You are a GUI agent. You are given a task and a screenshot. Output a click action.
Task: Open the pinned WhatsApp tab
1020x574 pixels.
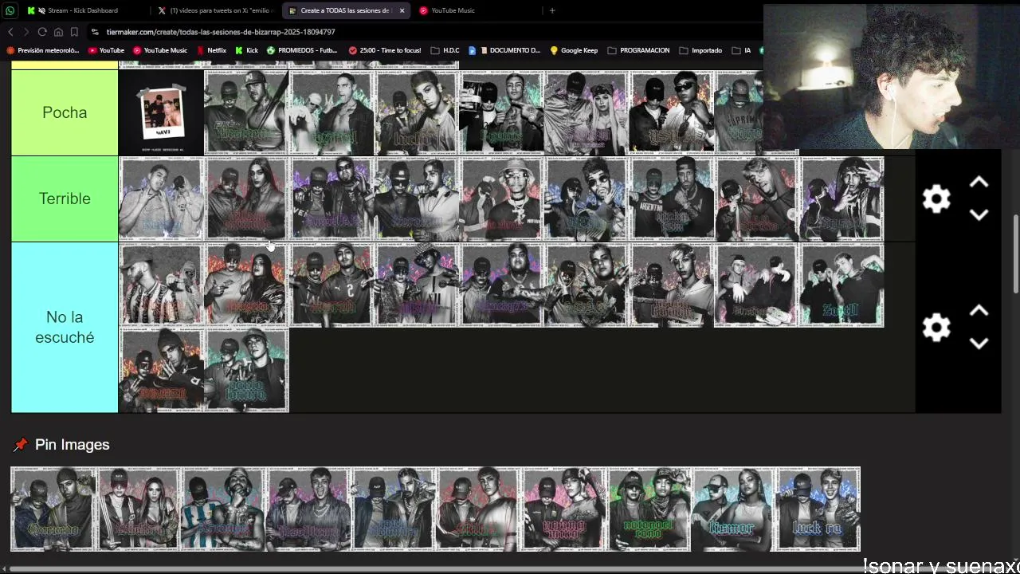[10, 10]
